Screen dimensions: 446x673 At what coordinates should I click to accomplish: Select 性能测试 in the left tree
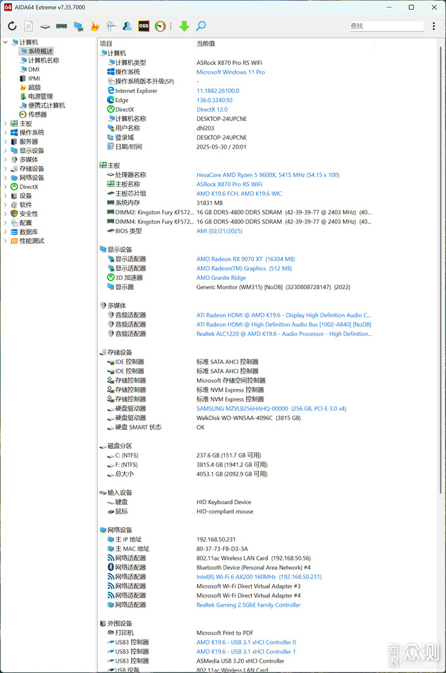click(32, 241)
